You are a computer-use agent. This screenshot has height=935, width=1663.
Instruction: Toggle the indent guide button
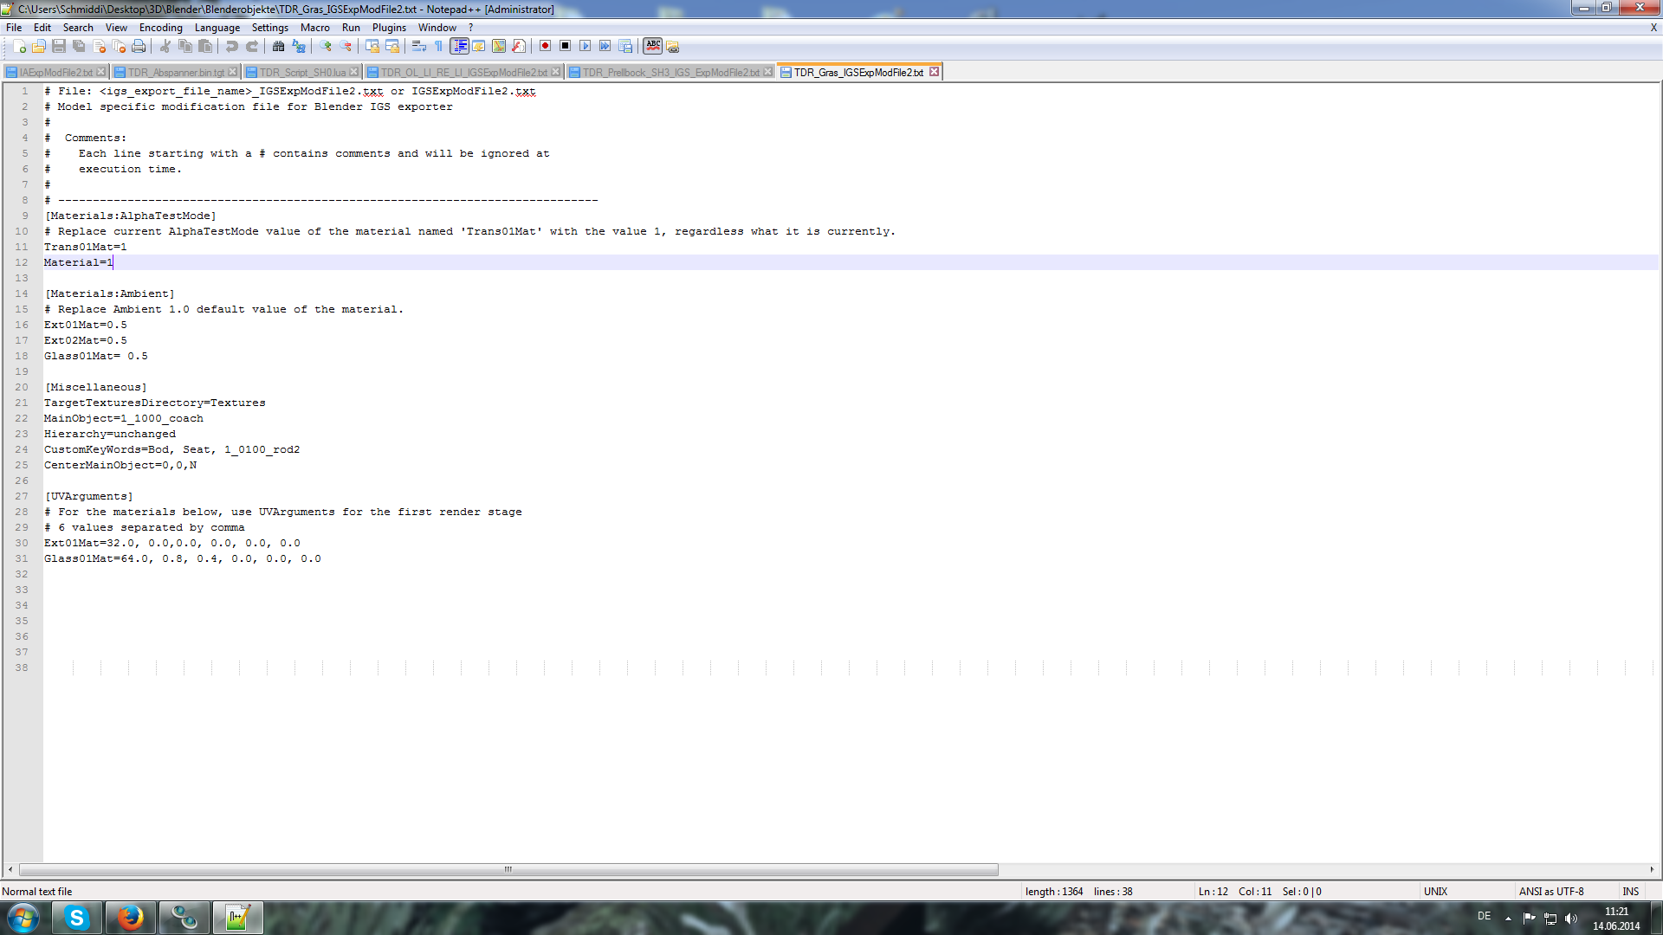[459, 46]
